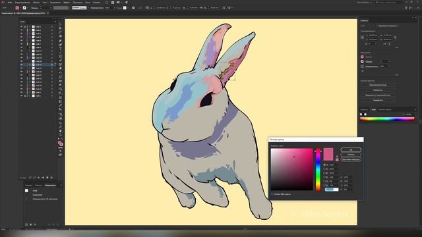Click the Add New Effect icon in Appearance panel

click(35, 224)
